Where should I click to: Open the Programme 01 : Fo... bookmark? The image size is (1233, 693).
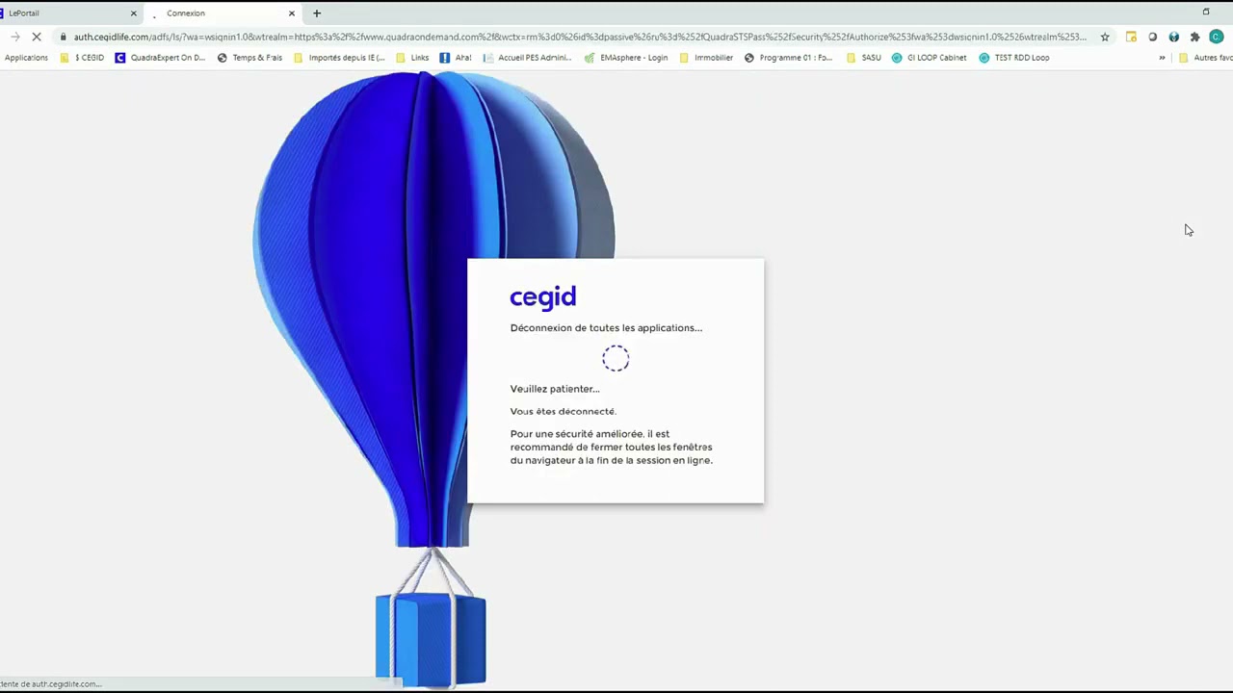click(x=788, y=58)
